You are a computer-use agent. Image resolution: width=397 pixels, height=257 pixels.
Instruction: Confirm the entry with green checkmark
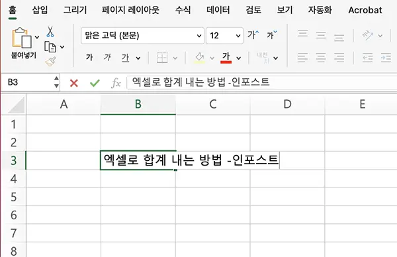(95, 83)
